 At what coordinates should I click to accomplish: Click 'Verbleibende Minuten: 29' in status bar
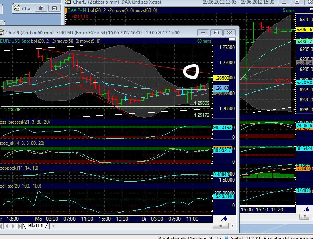[x=185, y=238]
